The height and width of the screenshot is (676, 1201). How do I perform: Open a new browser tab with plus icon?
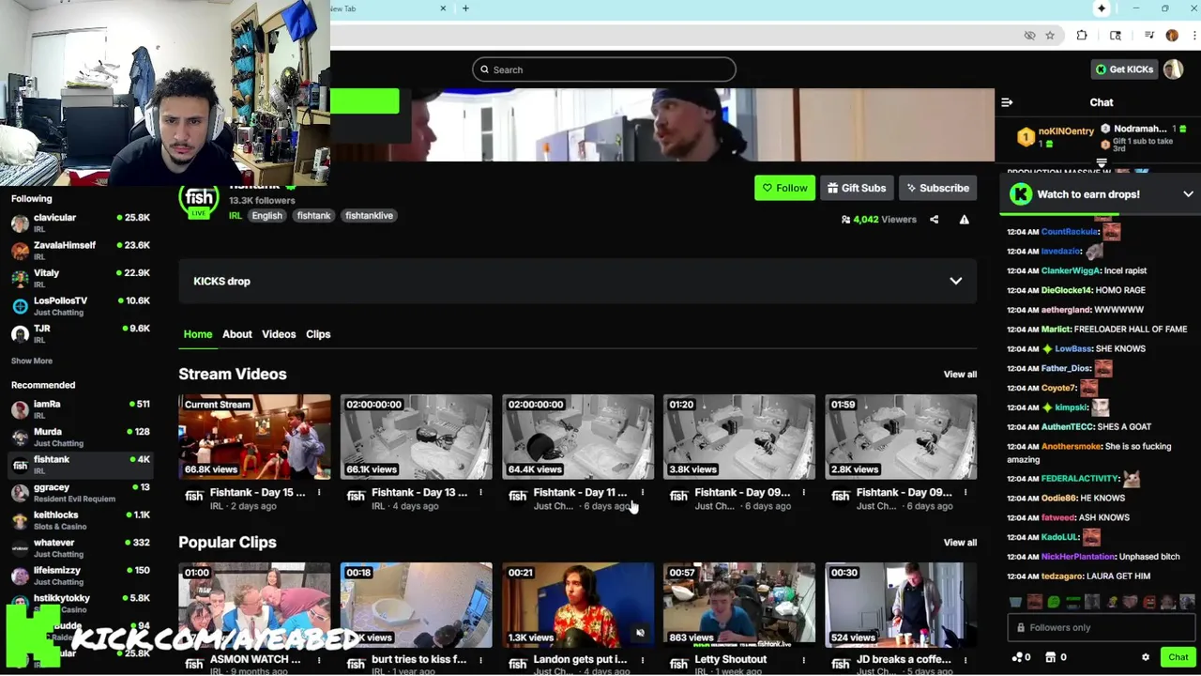(x=465, y=8)
